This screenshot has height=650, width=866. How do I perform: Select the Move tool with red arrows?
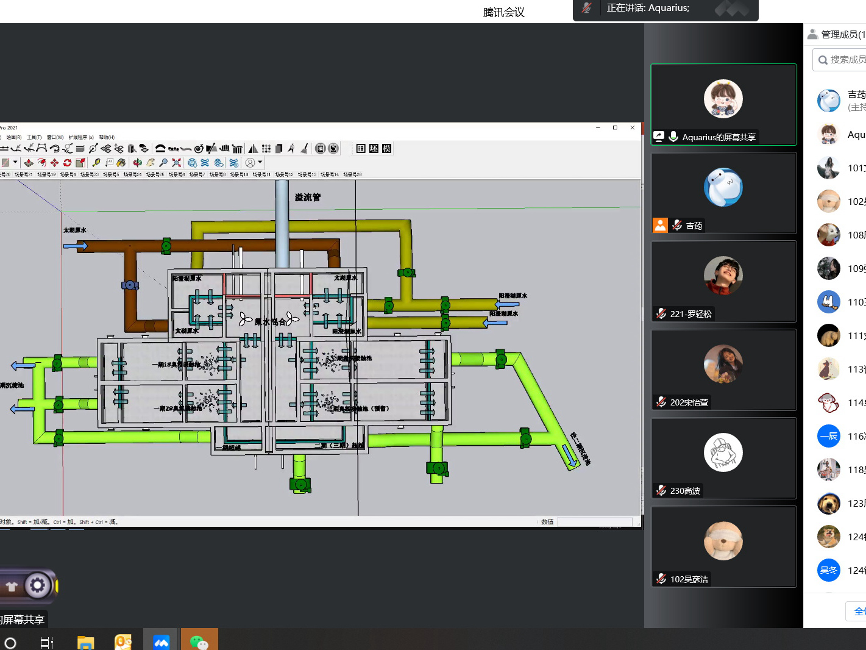[x=54, y=163]
